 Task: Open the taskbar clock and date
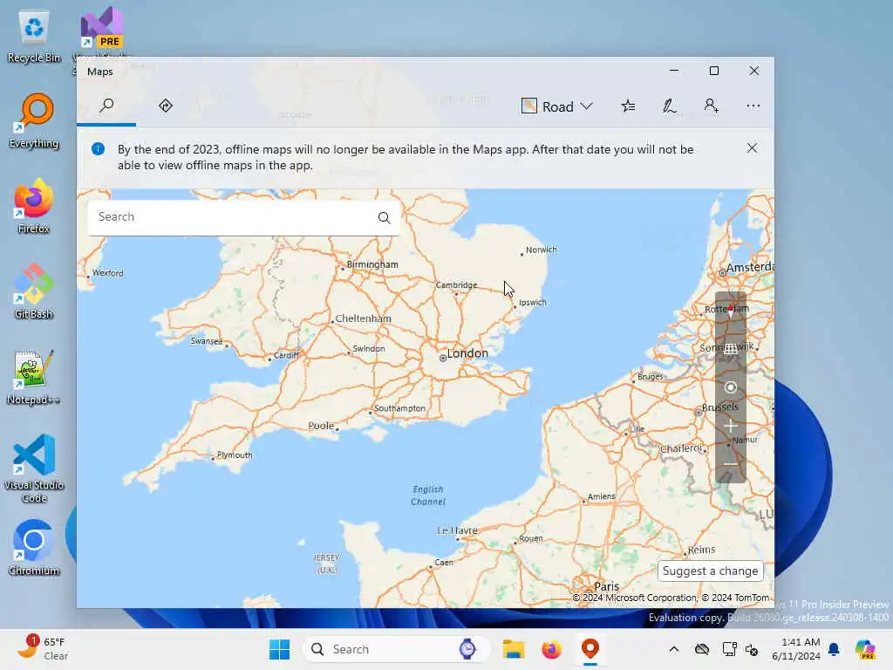(795, 649)
